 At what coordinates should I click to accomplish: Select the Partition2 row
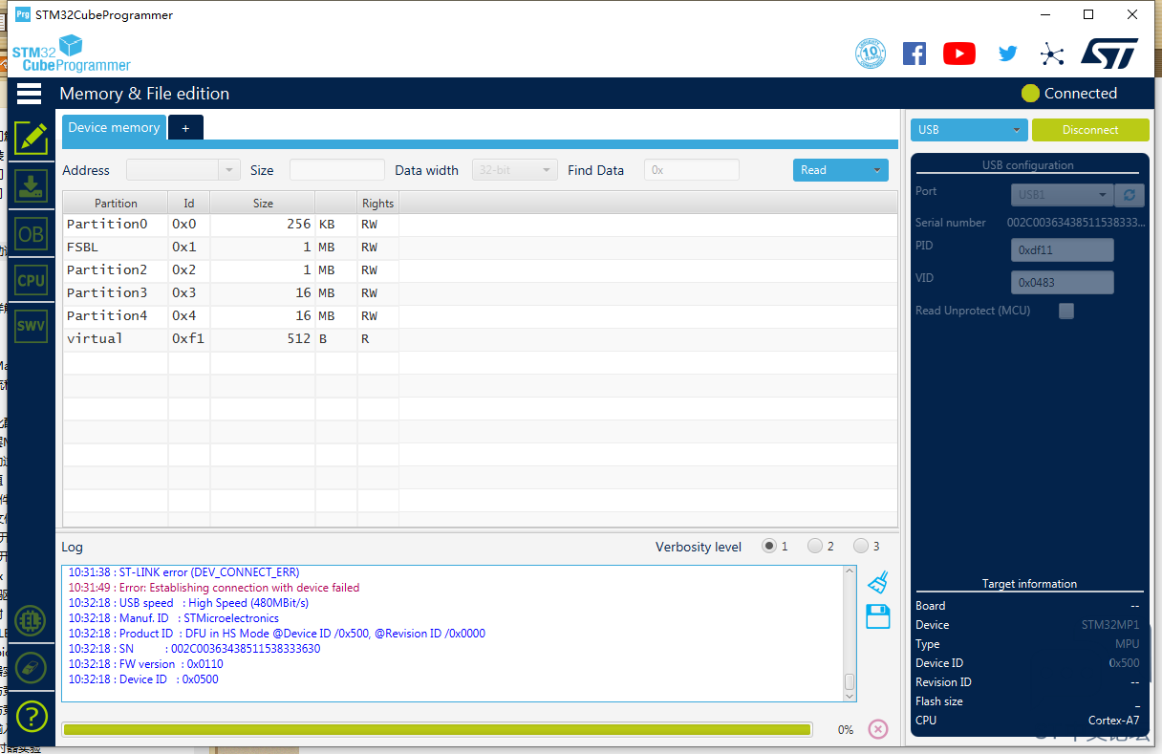click(480, 270)
